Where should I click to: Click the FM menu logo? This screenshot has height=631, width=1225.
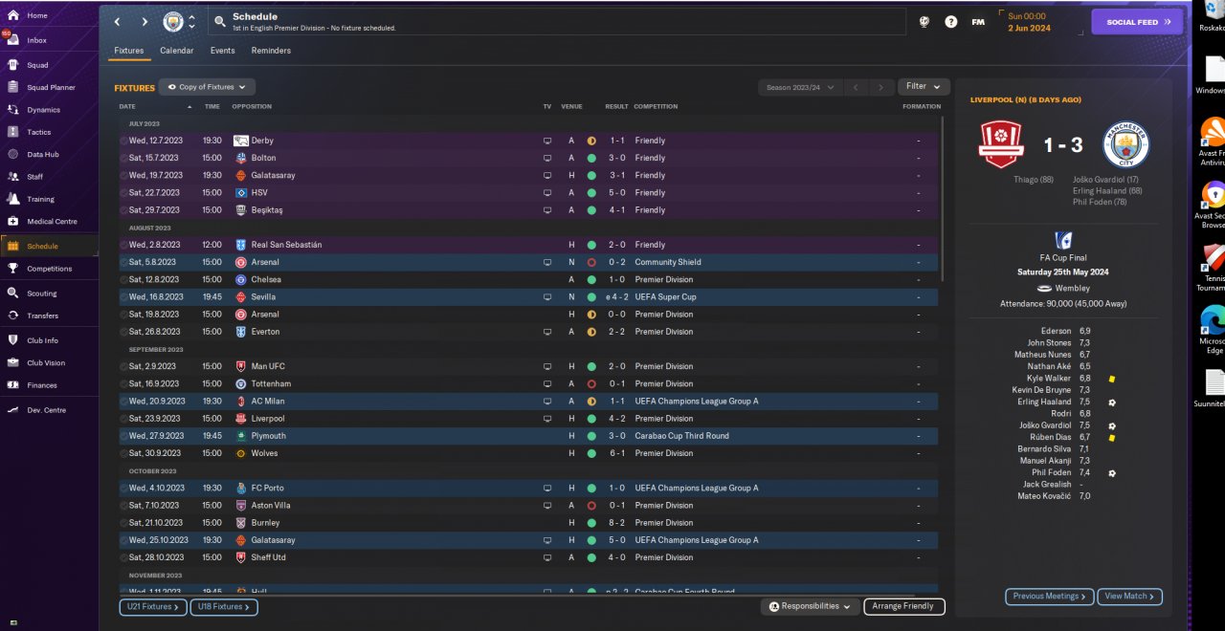978,22
